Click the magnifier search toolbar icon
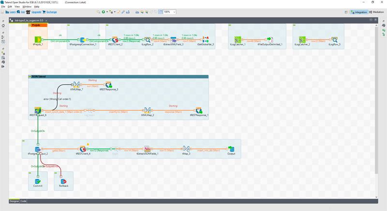 (98, 12)
